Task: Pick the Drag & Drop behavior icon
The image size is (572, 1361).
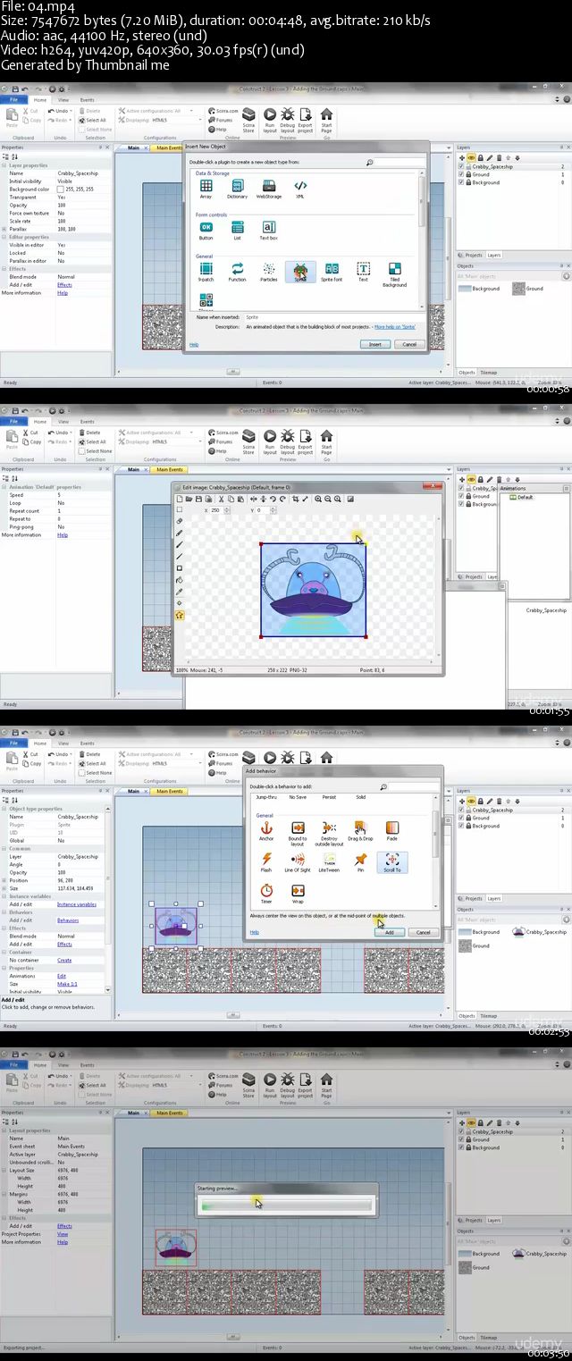Action: (360, 832)
